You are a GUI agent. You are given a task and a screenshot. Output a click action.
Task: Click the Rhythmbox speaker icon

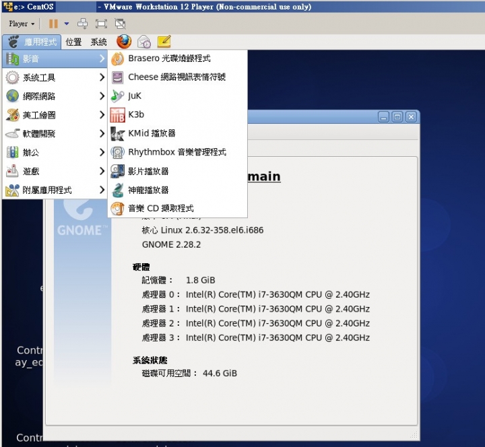point(117,152)
